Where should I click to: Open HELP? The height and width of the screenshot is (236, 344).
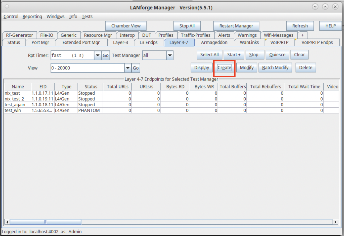[330, 26]
